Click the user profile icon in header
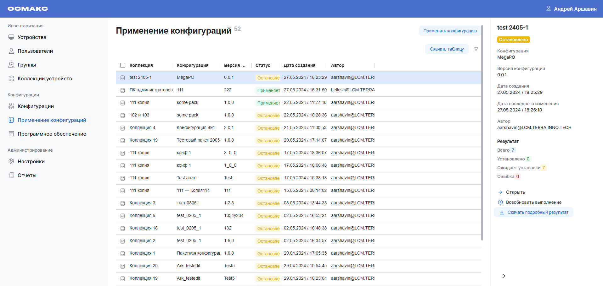This screenshot has height=286, width=603. (x=548, y=8)
